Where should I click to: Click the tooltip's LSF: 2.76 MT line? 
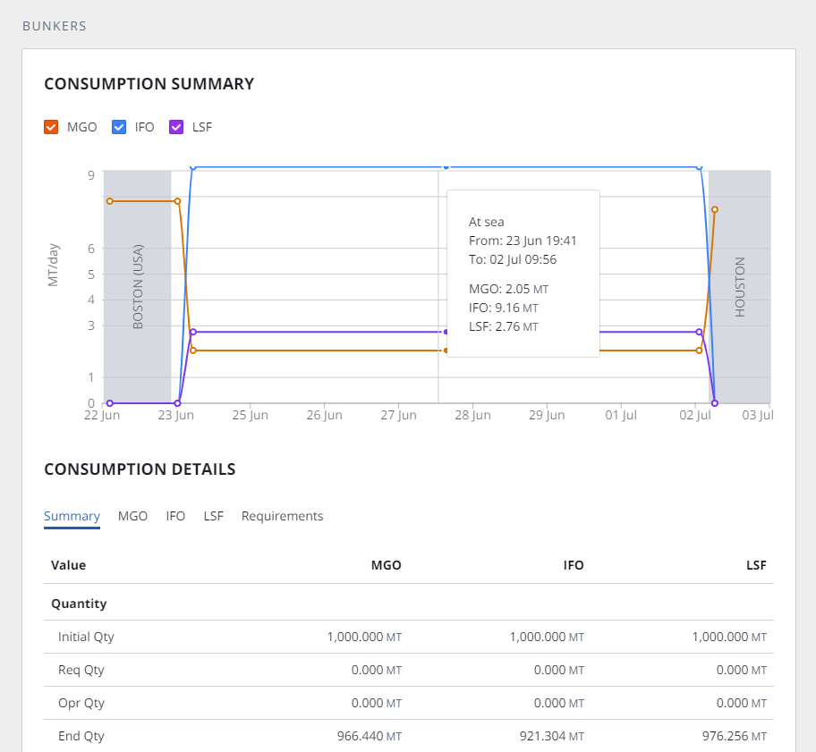(x=503, y=326)
